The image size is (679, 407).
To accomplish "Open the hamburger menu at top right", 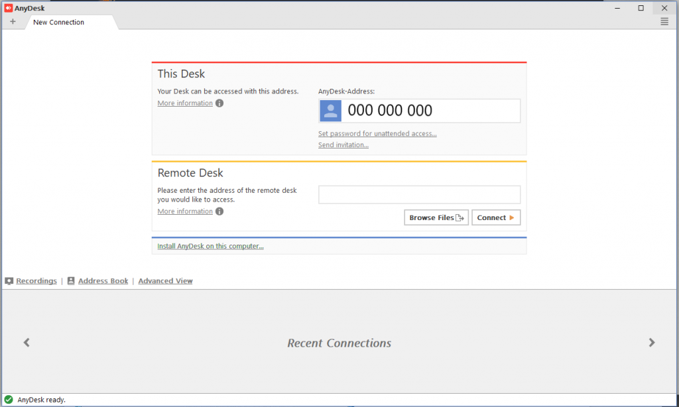I will [664, 22].
